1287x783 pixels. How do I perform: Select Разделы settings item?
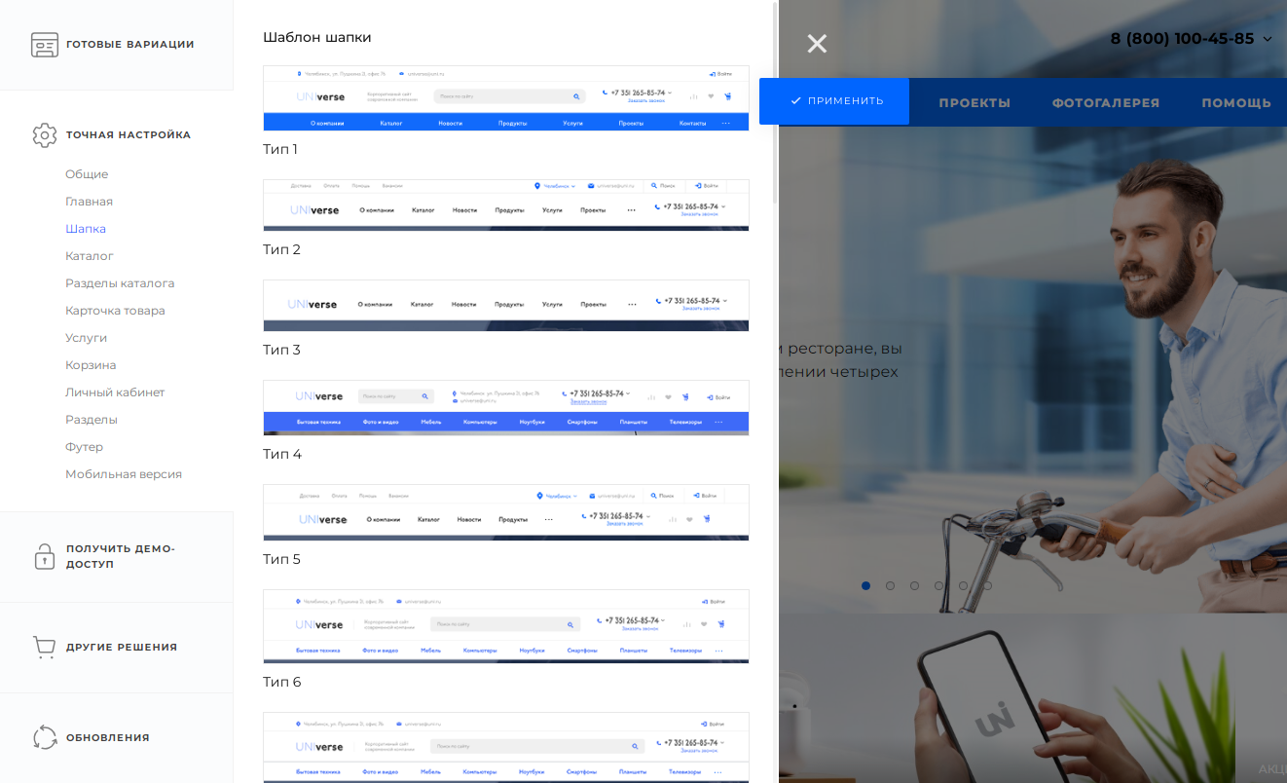(x=92, y=420)
